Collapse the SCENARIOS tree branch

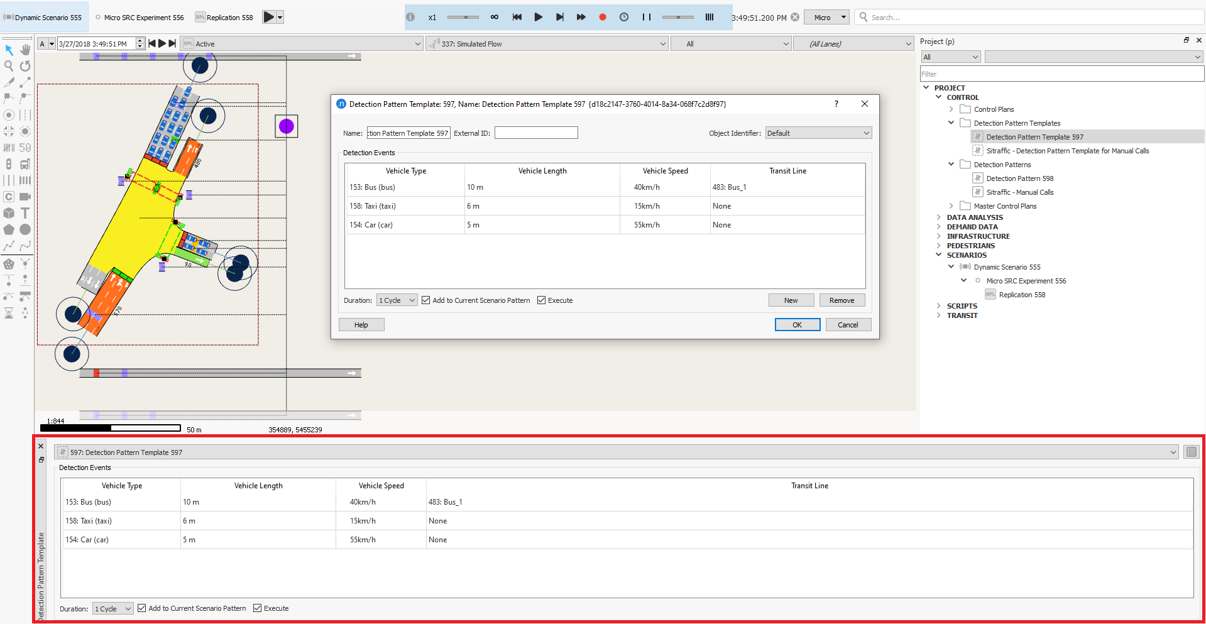(939, 255)
